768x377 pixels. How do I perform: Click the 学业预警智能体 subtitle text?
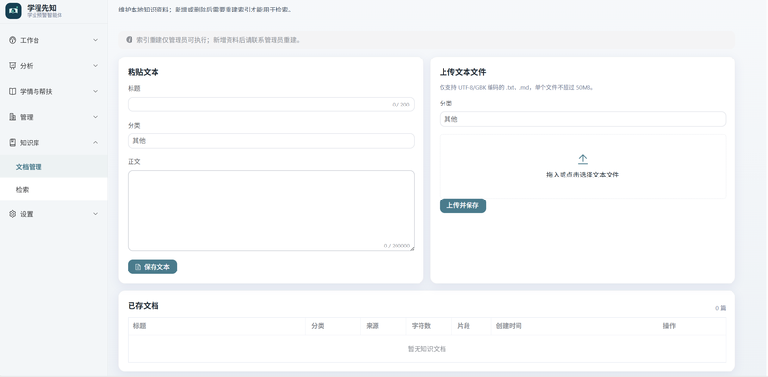click(x=44, y=15)
